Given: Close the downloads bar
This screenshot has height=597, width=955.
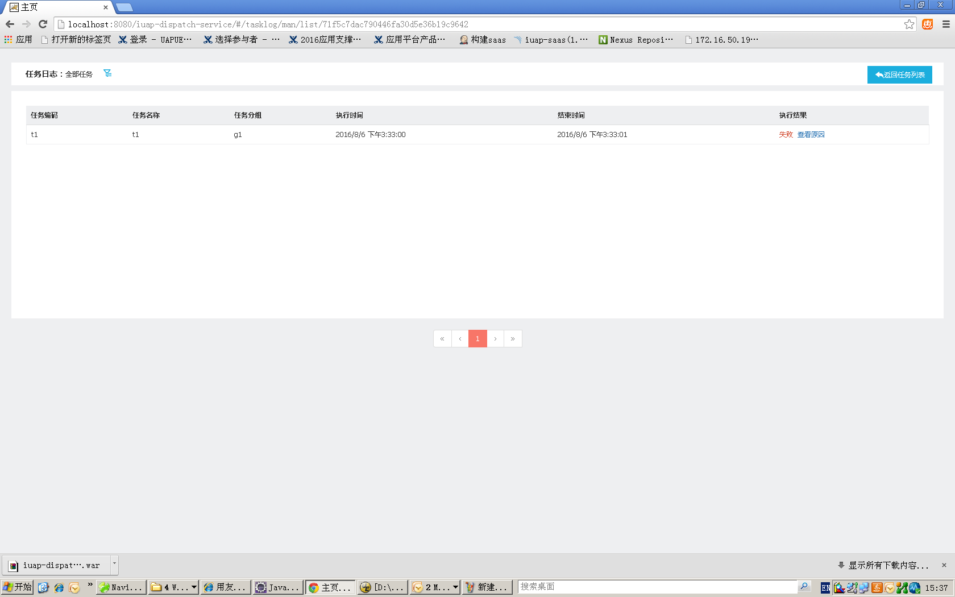Looking at the screenshot, I should point(944,565).
